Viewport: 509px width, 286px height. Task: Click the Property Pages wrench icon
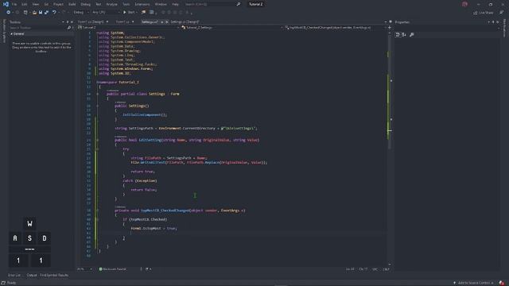[x=412, y=35]
